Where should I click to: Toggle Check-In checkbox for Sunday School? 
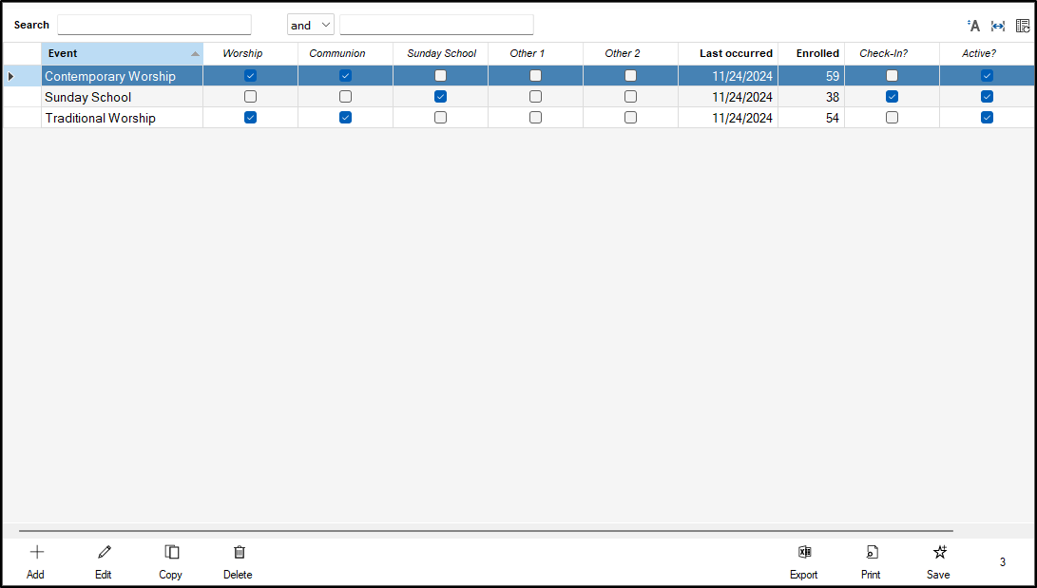[892, 97]
